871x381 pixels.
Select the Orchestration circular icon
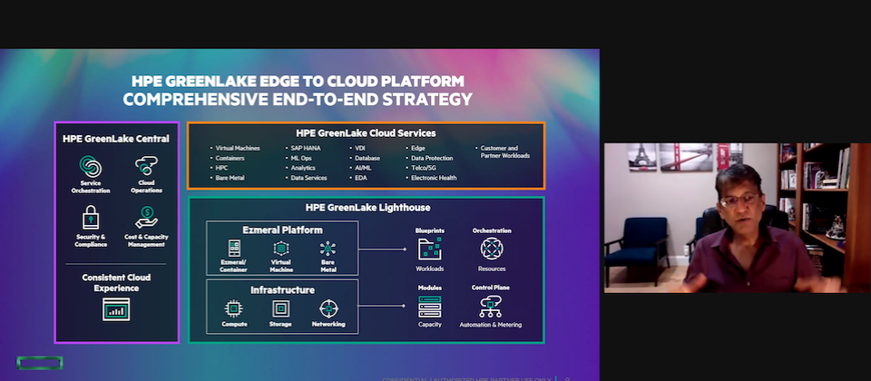point(492,249)
